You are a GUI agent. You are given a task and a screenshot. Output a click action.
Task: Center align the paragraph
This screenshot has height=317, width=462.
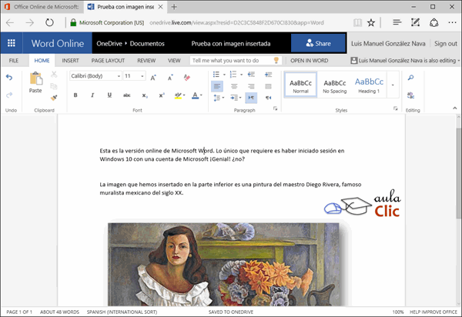[234, 86]
